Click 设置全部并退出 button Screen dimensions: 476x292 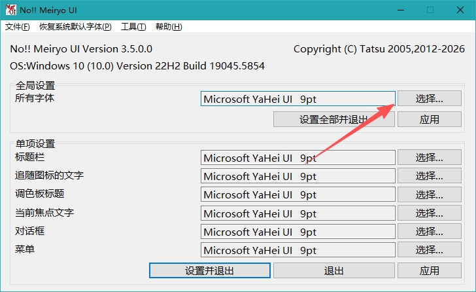333,119
